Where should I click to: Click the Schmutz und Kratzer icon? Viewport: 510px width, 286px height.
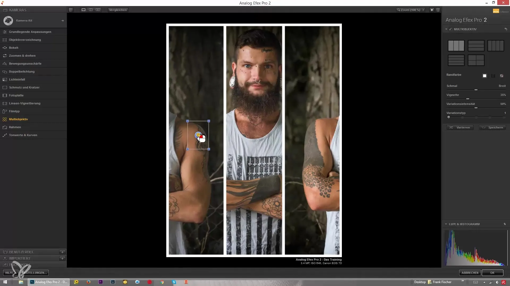(x=5, y=87)
